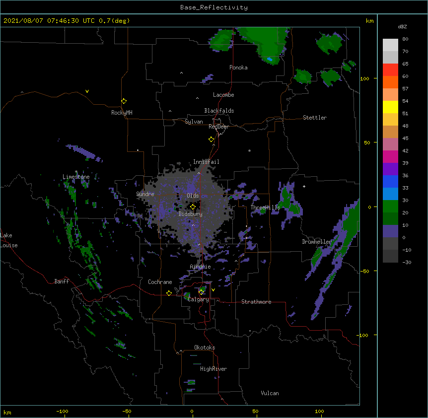Screen dimensions: 428x418
Task: Click the magenta swatch between 42 and 39 dBZ
Action: (390, 156)
